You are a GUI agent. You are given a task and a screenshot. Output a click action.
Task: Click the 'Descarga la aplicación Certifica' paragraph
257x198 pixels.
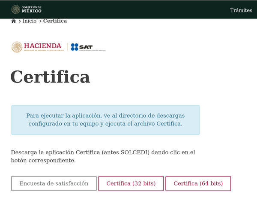[103, 156]
